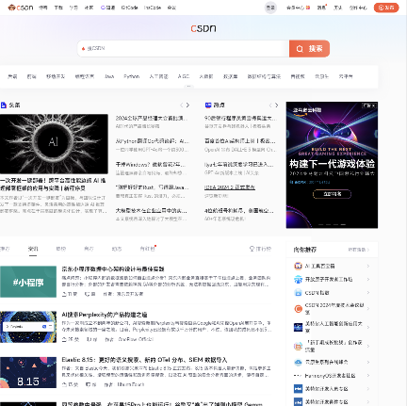Open messages with red dot in header
Viewport: 407px width, 406px height.
[x=321, y=8]
